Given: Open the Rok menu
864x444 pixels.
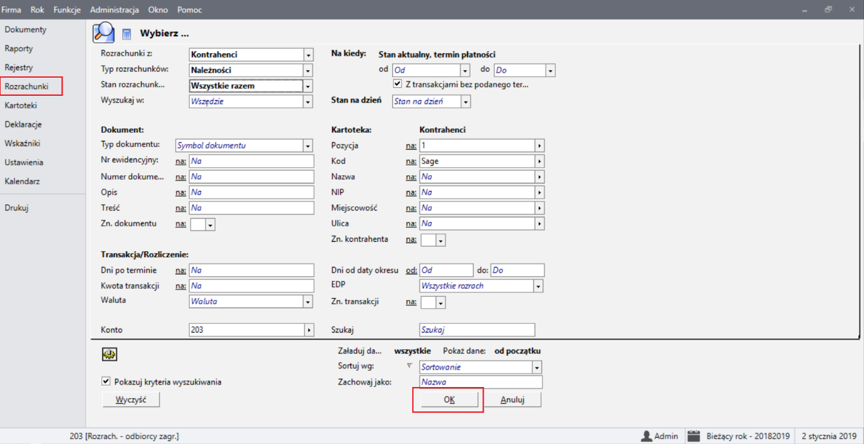Looking at the screenshot, I should click(x=38, y=10).
